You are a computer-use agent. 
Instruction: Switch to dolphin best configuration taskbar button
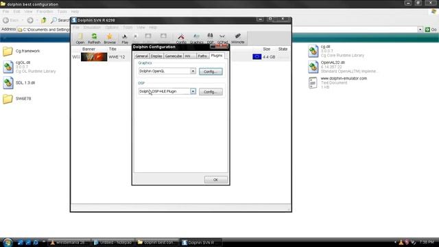[x=157, y=242]
